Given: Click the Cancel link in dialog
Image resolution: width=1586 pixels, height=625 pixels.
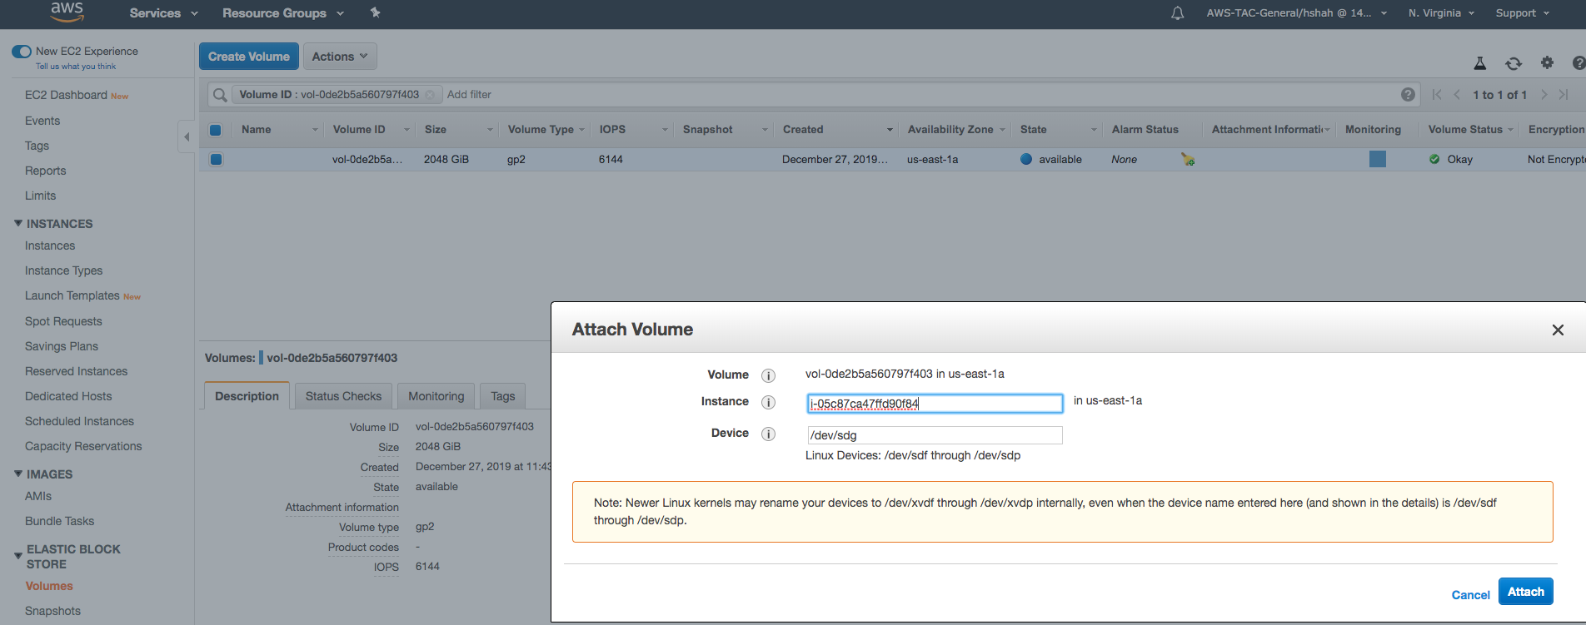Looking at the screenshot, I should point(1470,594).
